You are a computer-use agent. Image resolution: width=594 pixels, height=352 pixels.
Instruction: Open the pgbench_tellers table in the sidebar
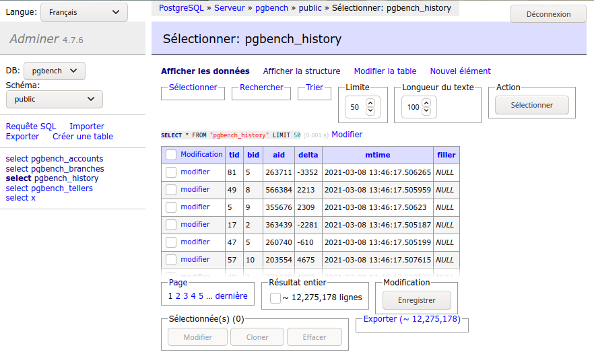(62, 188)
